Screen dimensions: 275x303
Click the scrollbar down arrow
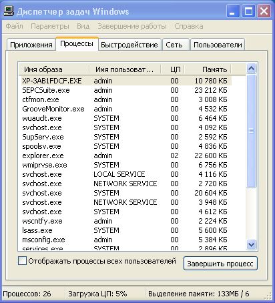coord(251,245)
